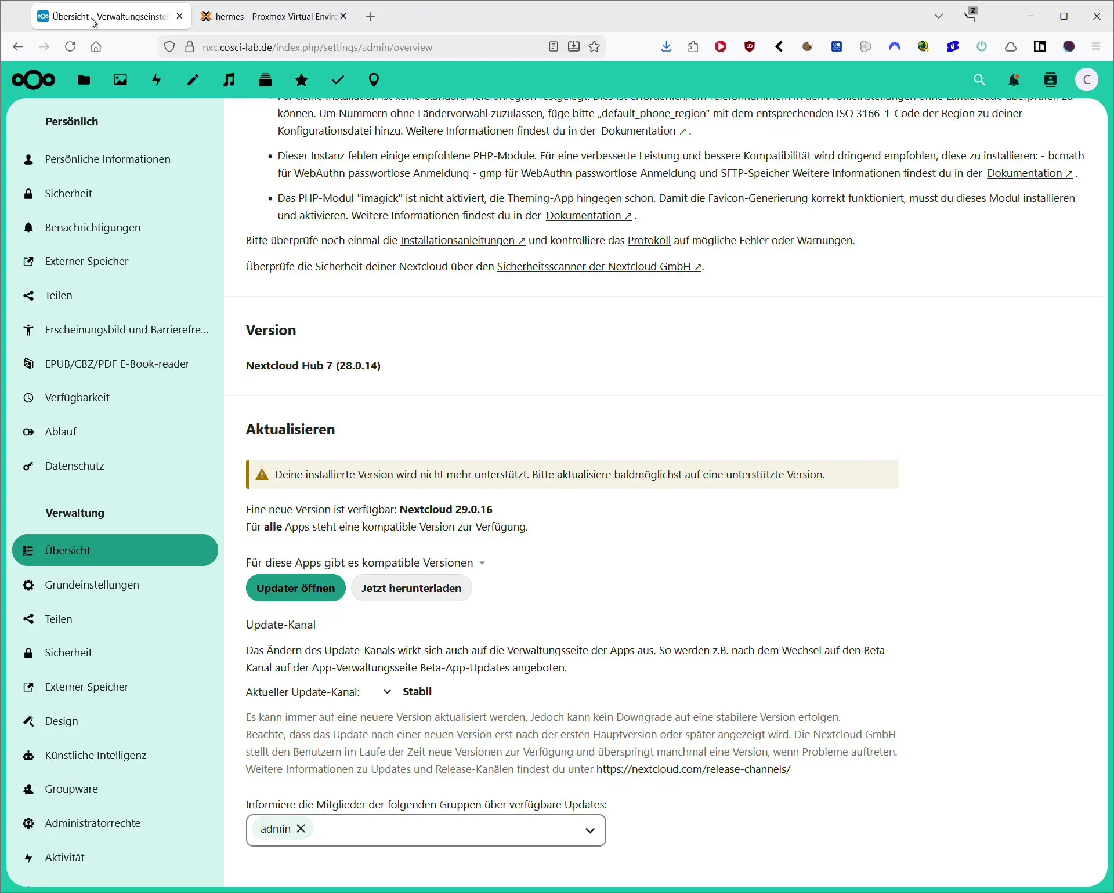Open unified search
The image size is (1114, 893).
coord(979,79)
